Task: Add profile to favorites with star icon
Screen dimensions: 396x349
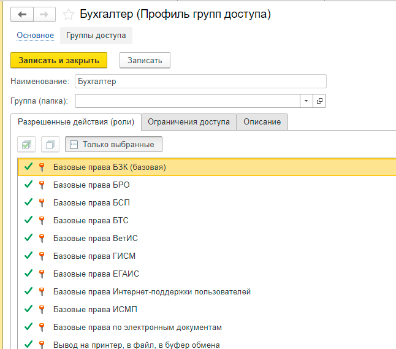Action: (x=69, y=14)
